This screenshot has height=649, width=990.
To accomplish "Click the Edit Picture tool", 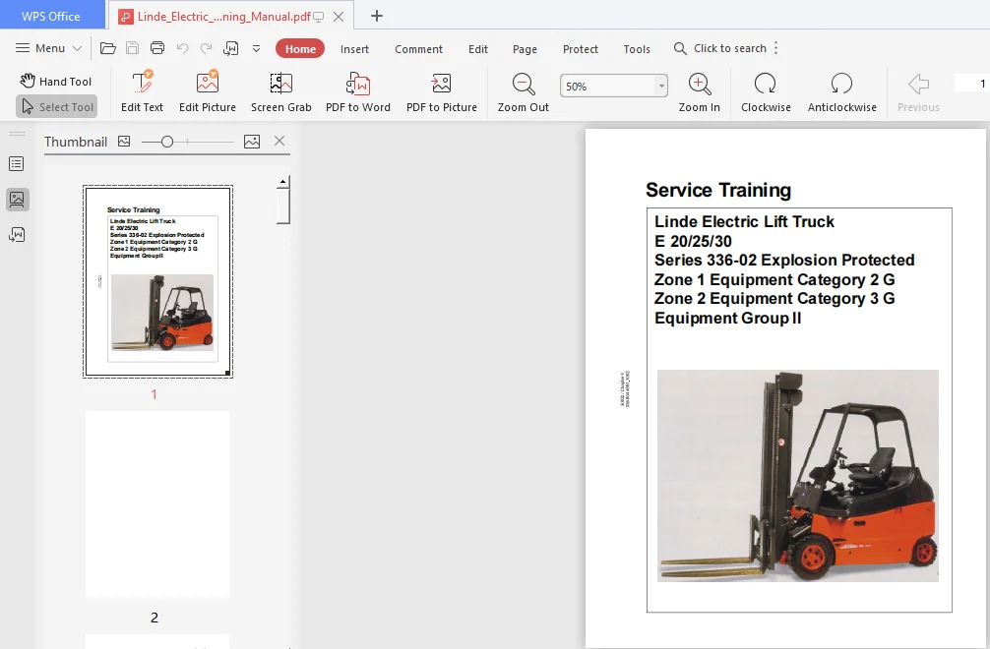I will pyautogui.click(x=207, y=91).
